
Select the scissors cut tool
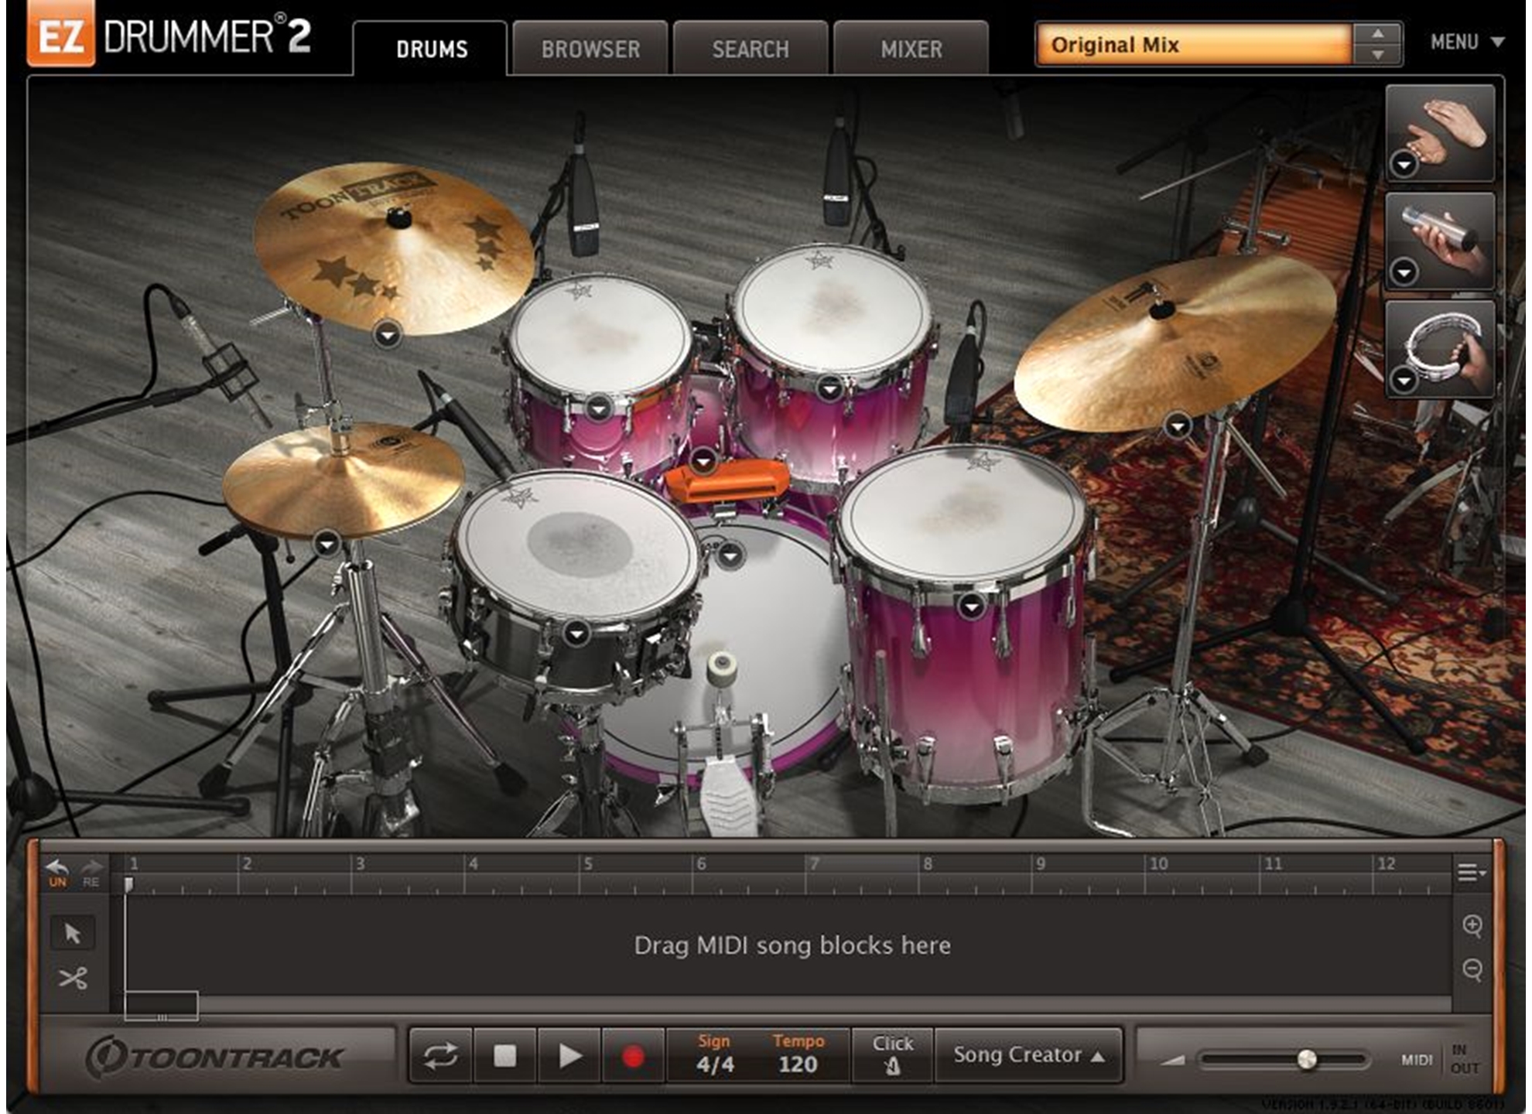point(73,979)
